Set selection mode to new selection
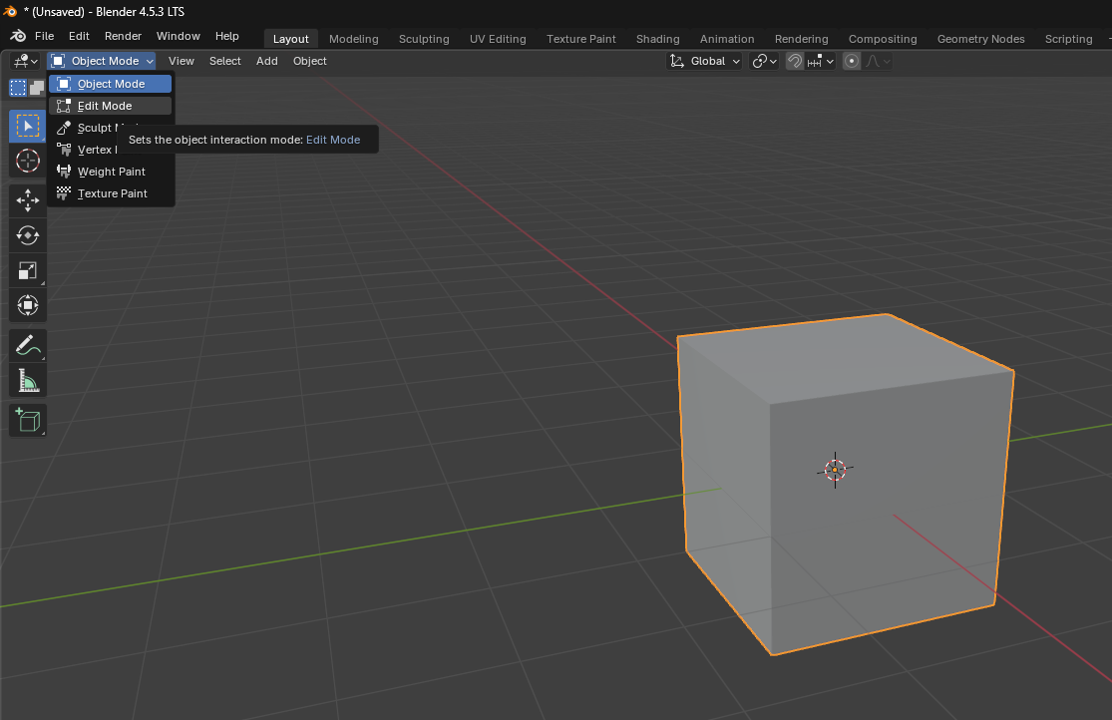This screenshot has height=720, width=1112. tap(18, 88)
